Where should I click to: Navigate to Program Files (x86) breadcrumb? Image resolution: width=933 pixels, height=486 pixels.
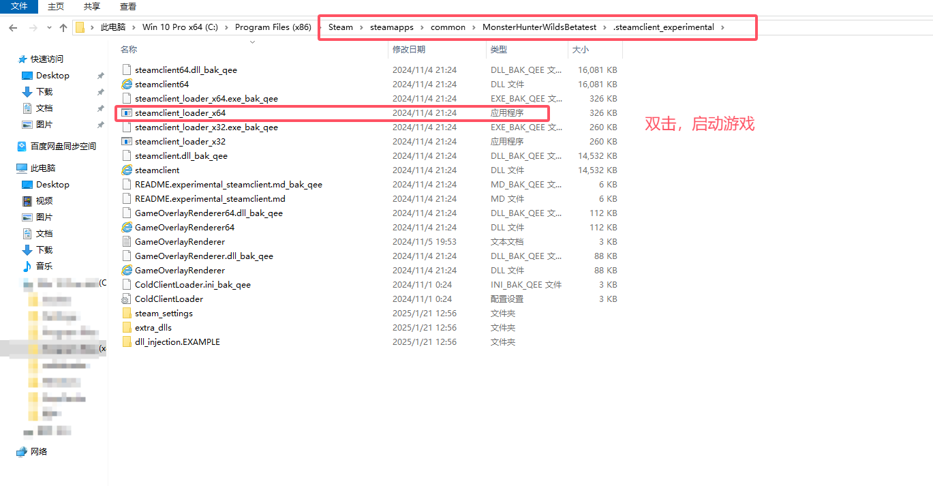coord(273,27)
